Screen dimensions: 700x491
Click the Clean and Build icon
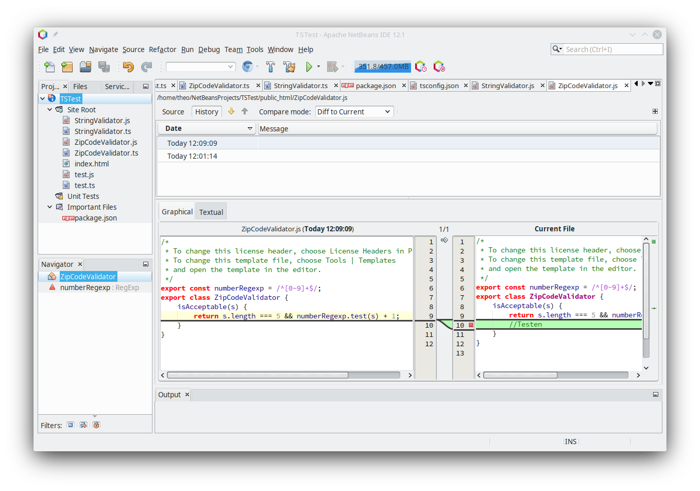click(x=289, y=66)
